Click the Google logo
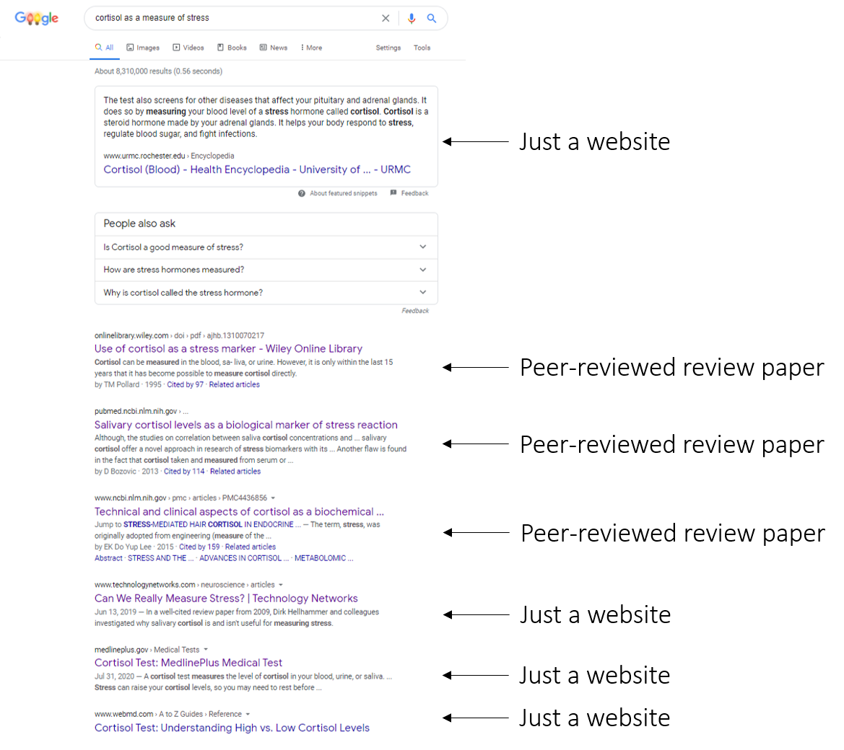This screenshot has width=844, height=750. point(36,18)
